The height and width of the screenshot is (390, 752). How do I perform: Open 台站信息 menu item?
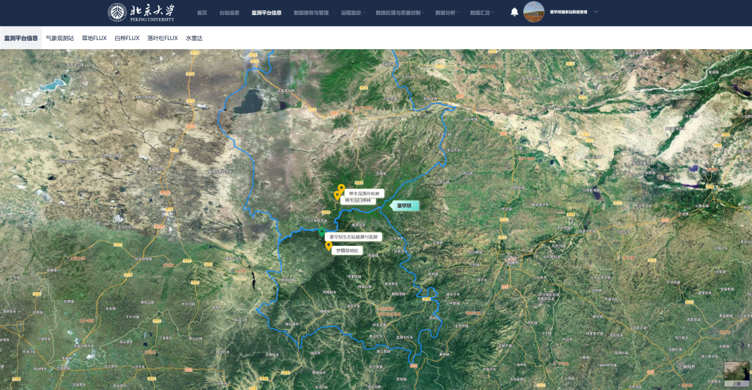[230, 13]
